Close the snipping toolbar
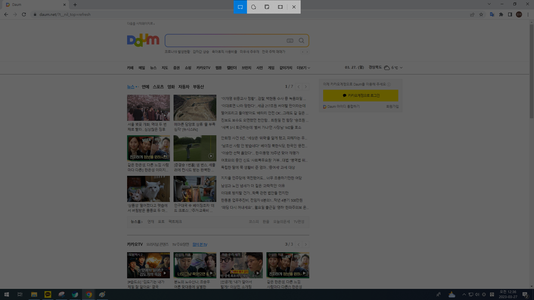534x300 pixels. tap(294, 7)
